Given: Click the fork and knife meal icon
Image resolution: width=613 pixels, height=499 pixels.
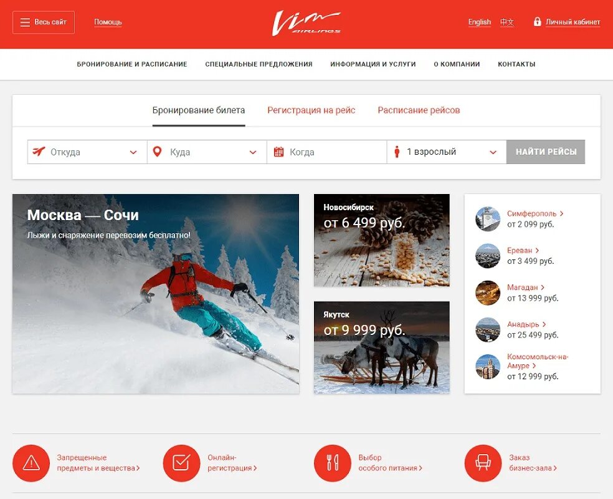Looking at the screenshot, I should pos(332,463).
